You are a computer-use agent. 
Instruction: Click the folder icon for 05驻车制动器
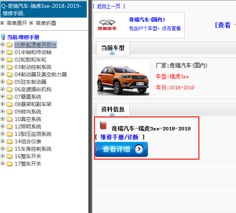9,82
